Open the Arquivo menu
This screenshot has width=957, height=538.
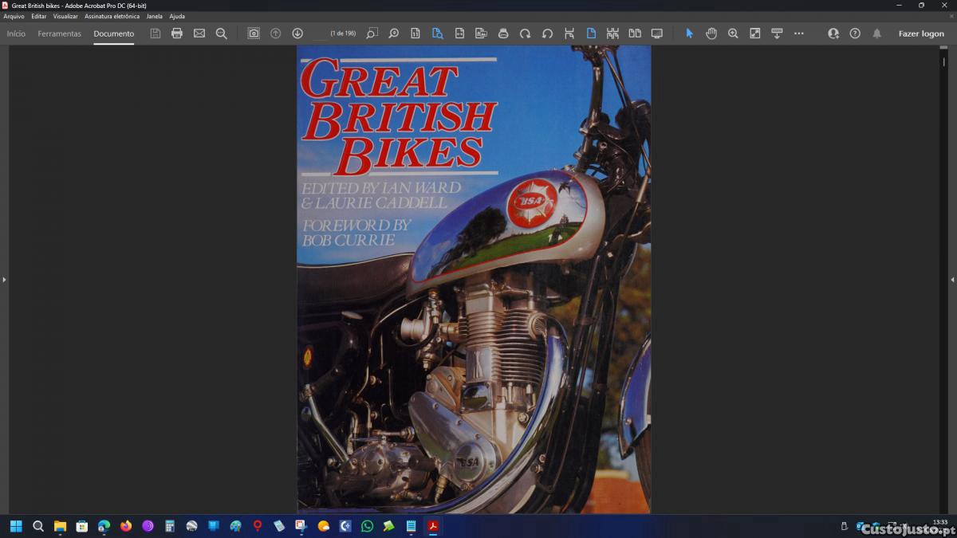[14, 16]
